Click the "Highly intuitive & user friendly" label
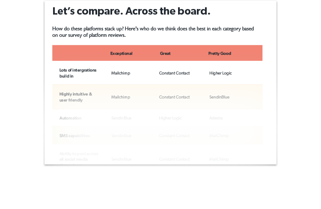The height and width of the screenshot is (209, 321). click(75, 97)
